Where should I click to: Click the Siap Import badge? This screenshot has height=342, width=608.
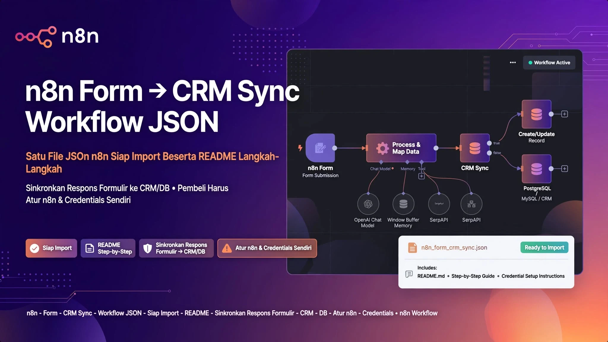[51, 248]
